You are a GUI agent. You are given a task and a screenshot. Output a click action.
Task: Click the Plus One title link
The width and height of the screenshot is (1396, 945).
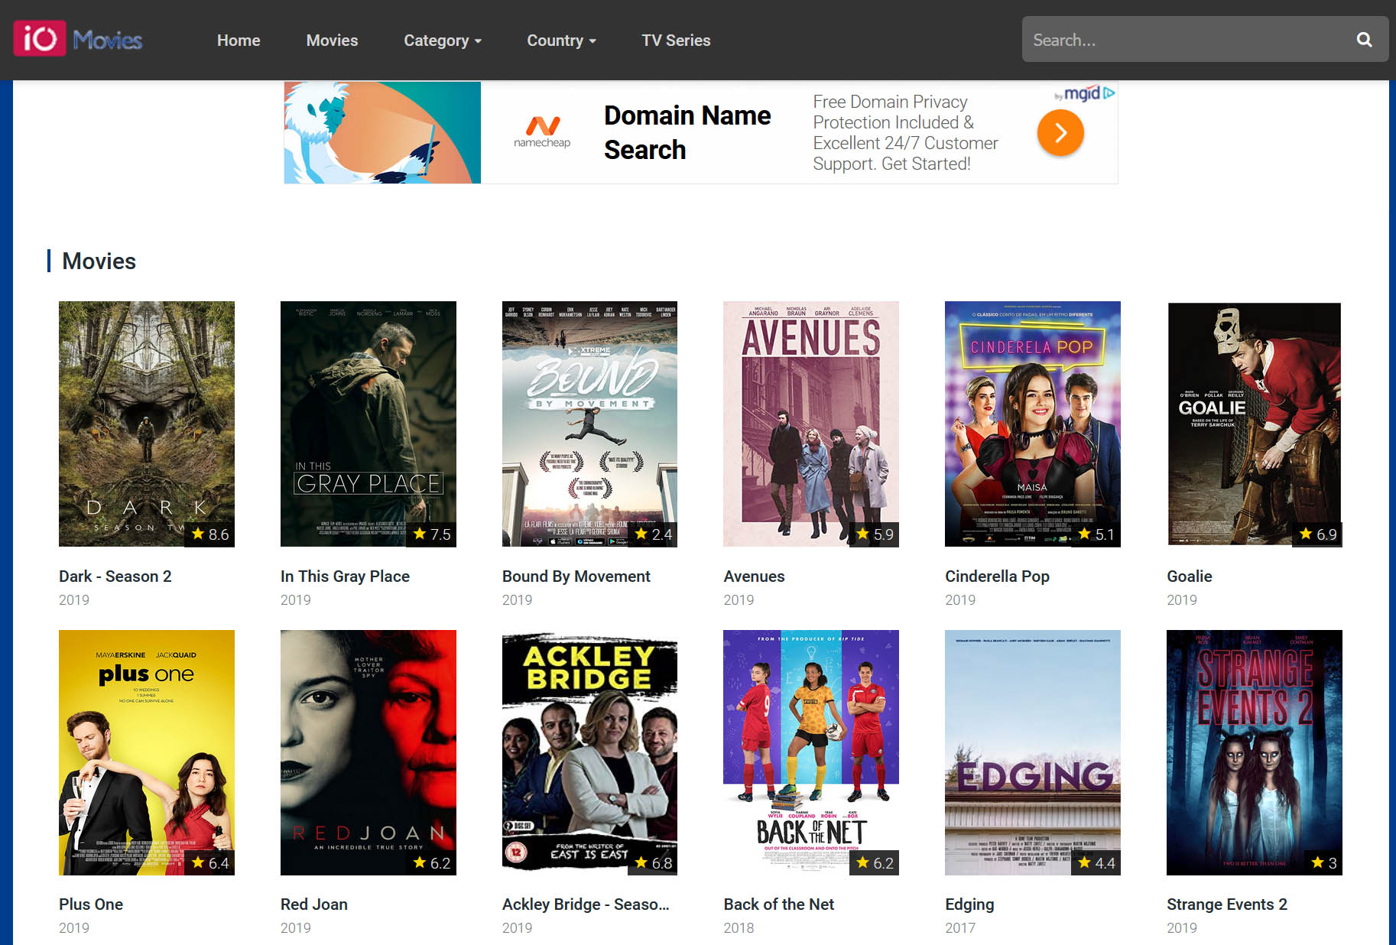[91, 904]
